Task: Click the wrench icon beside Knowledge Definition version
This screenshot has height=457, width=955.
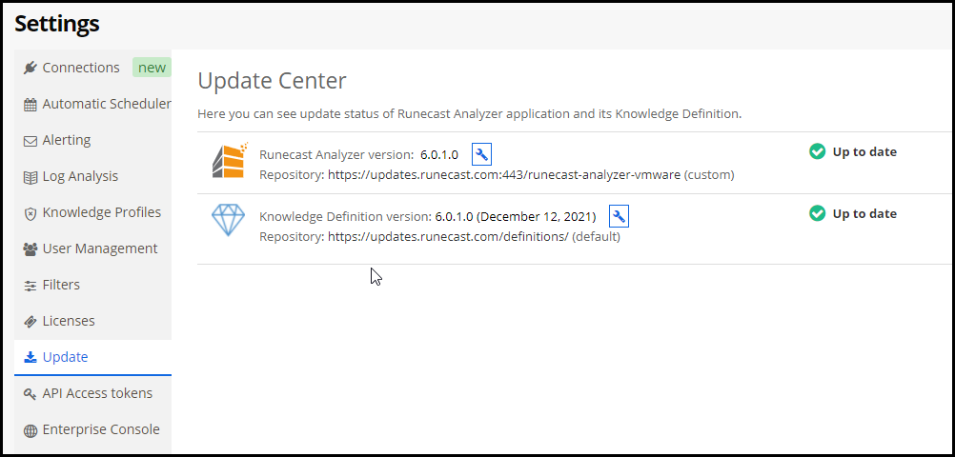Action: point(619,216)
